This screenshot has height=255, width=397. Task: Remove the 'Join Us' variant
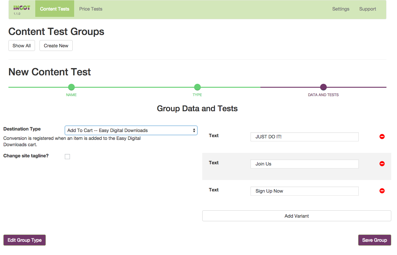click(382, 164)
